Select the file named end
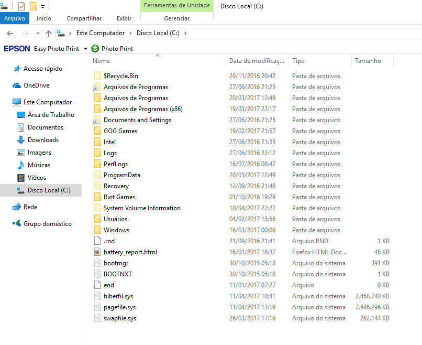This screenshot has width=422, height=345. [x=109, y=285]
